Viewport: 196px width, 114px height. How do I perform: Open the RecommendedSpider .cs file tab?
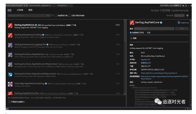[x=40, y=5]
